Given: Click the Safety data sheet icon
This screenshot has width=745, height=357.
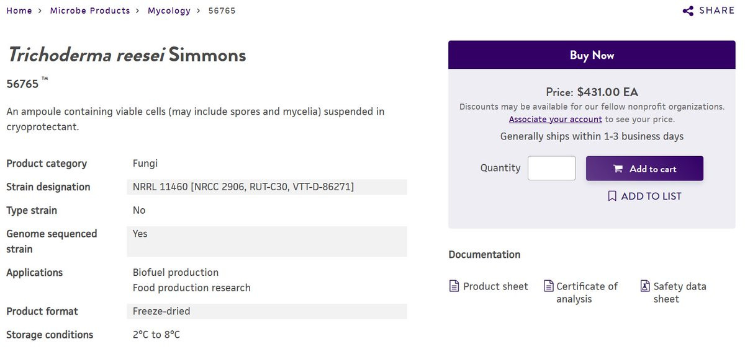Looking at the screenshot, I should coord(645,286).
